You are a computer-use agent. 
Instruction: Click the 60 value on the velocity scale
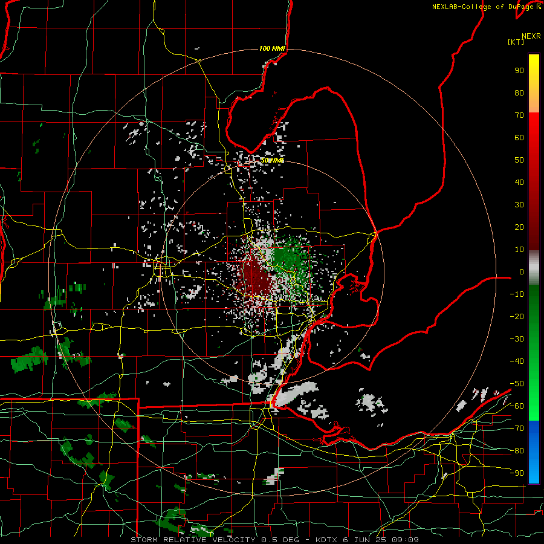519,138
